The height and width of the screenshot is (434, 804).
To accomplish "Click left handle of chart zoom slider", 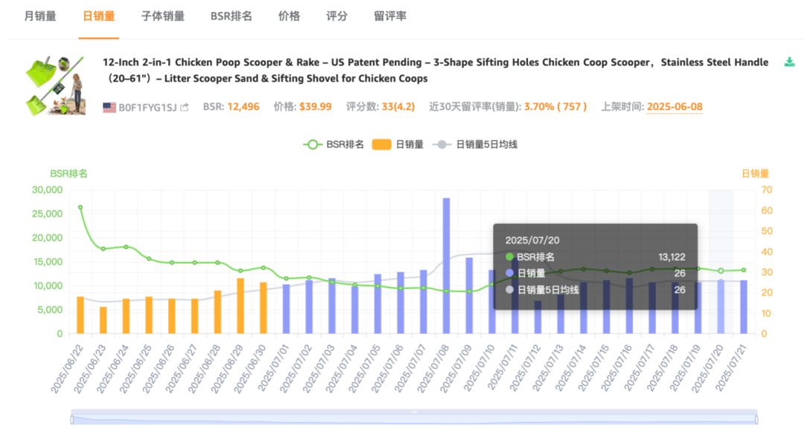I will [x=71, y=420].
